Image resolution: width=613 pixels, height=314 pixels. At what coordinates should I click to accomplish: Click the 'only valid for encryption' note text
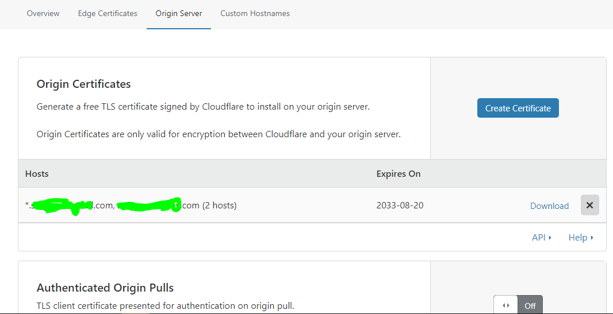coord(219,134)
